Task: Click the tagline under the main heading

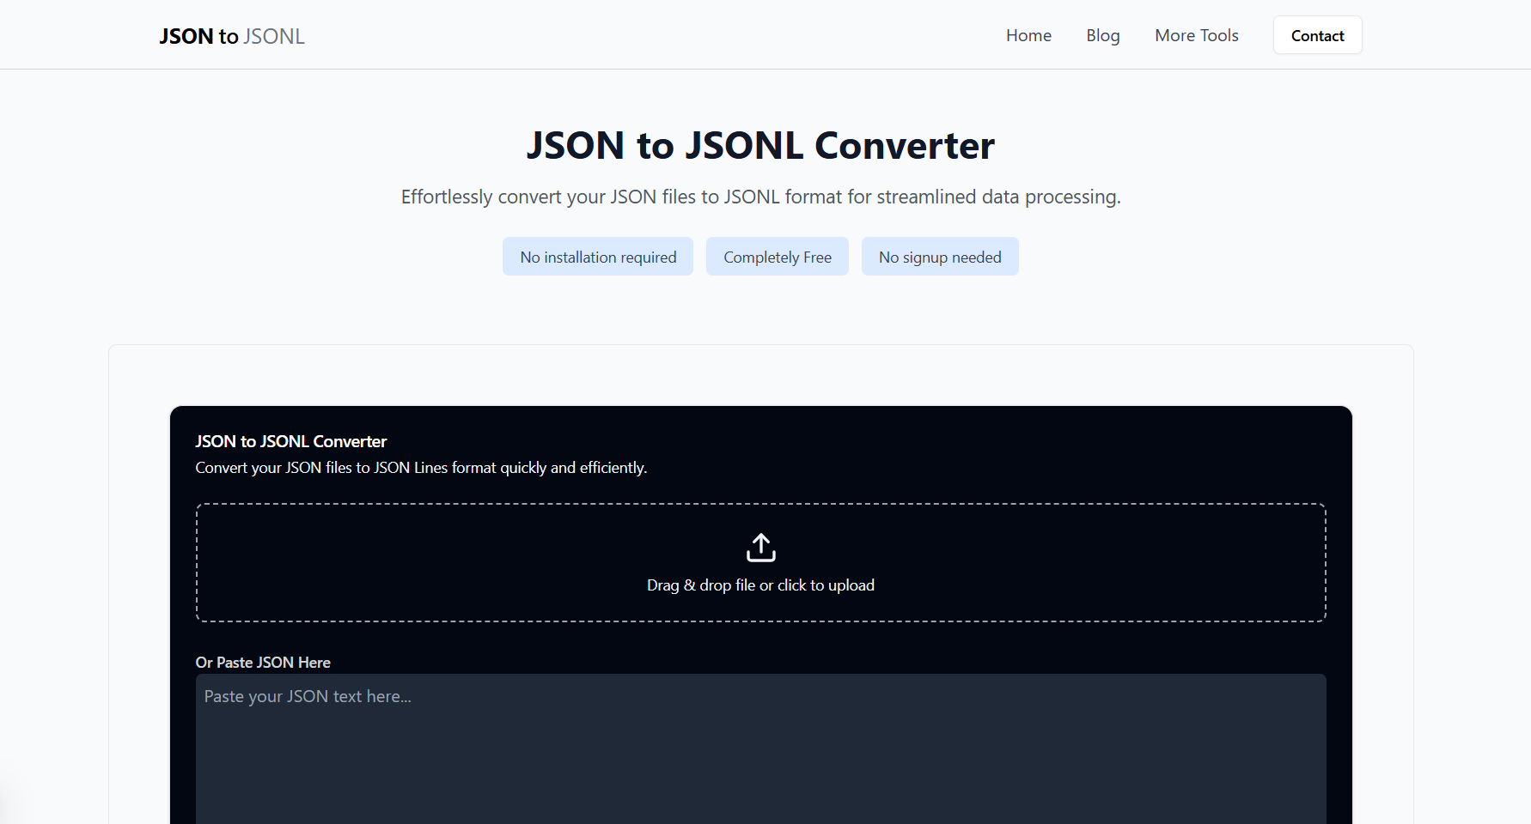Action: pos(759,197)
